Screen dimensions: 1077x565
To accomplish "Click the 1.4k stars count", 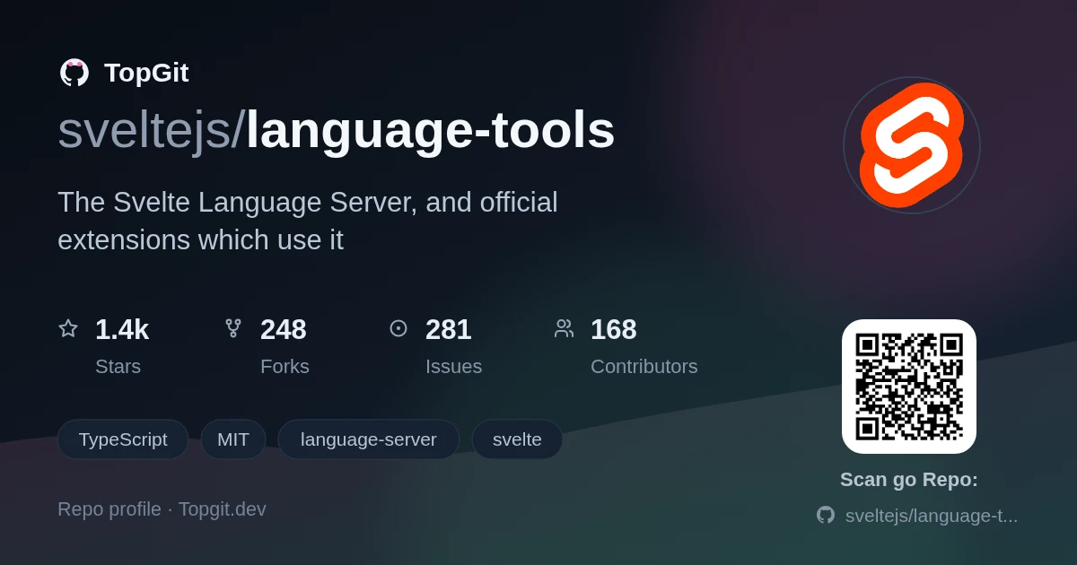I will (122, 329).
